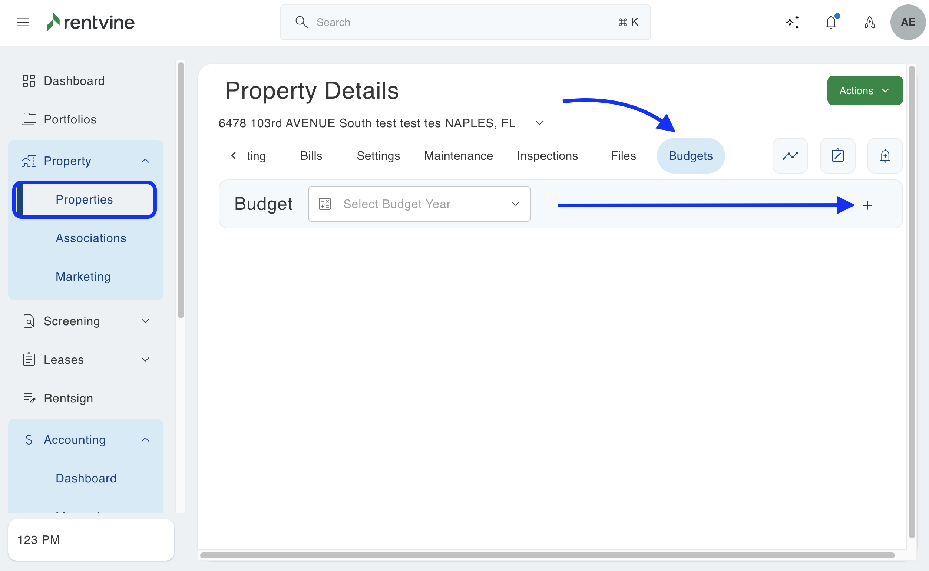
Task: Click the trend line chart icon button
Action: coord(790,156)
